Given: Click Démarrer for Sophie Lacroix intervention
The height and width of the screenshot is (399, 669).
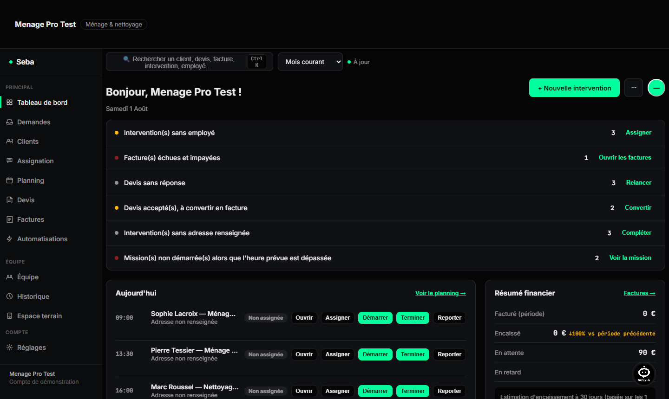Looking at the screenshot, I should [x=375, y=318].
